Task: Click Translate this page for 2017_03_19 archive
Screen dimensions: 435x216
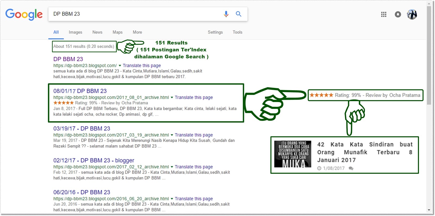Action: click(194, 135)
